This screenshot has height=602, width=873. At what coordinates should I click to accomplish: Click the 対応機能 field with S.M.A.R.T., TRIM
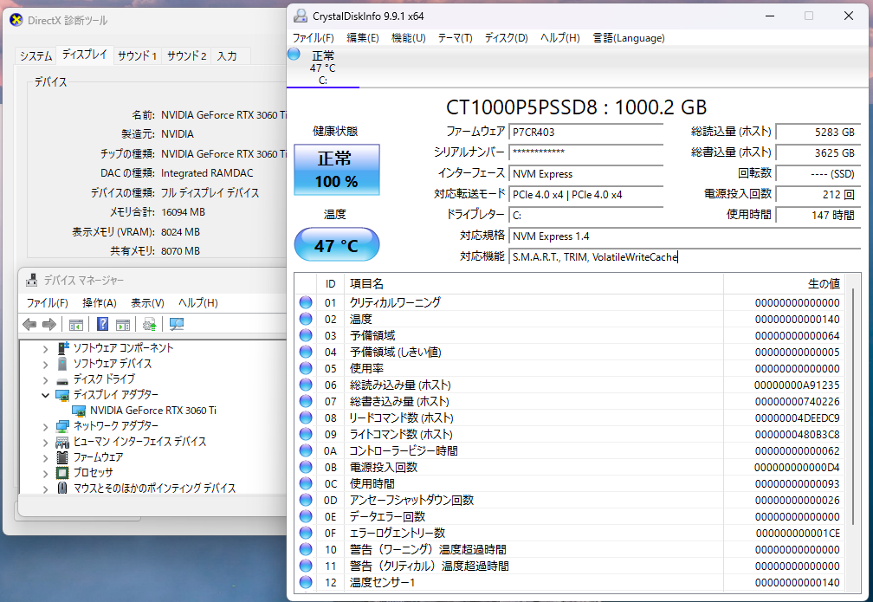click(685, 256)
